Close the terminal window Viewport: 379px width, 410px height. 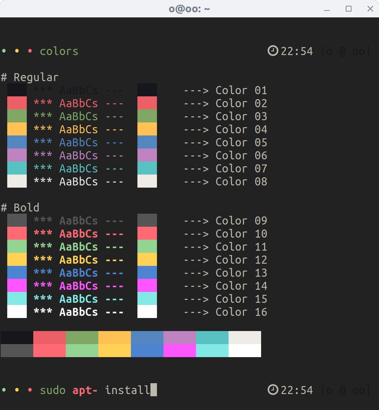[x=370, y=9]
